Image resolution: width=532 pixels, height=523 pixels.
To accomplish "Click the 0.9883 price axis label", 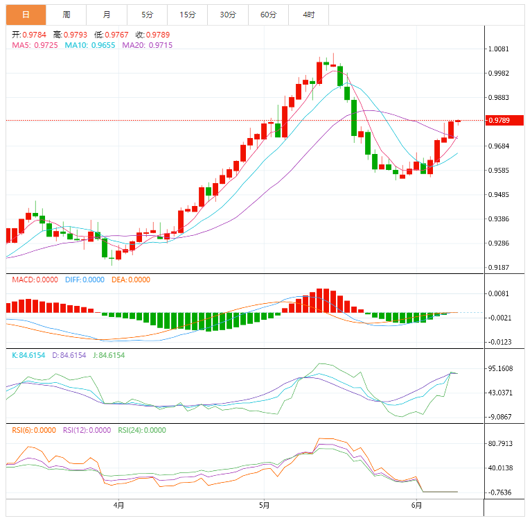I will [499, 98].
